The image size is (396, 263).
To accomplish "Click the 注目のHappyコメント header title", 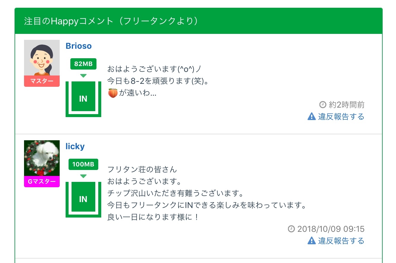I will 111,21.
